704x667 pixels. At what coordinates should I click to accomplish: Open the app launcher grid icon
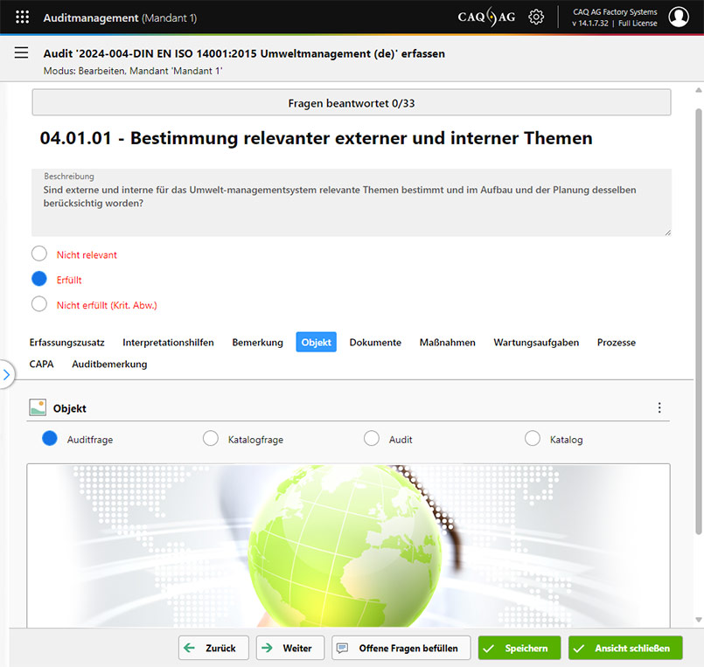tap(23, 17)
